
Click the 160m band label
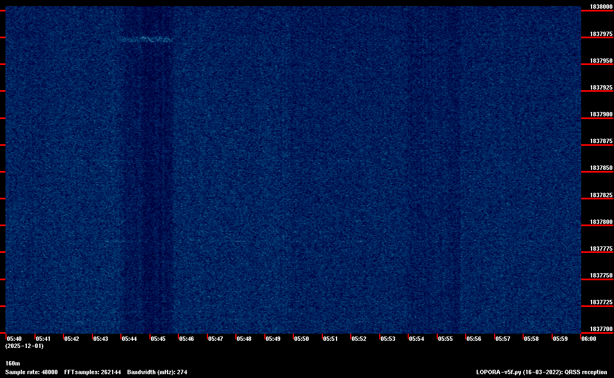[13, 364]
